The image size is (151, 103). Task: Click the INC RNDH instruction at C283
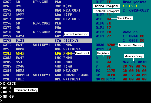point(63,58)
